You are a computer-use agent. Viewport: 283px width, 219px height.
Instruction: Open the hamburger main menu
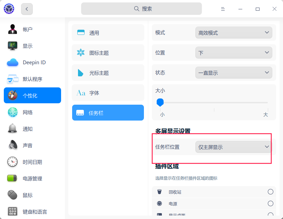click(223, 9)
